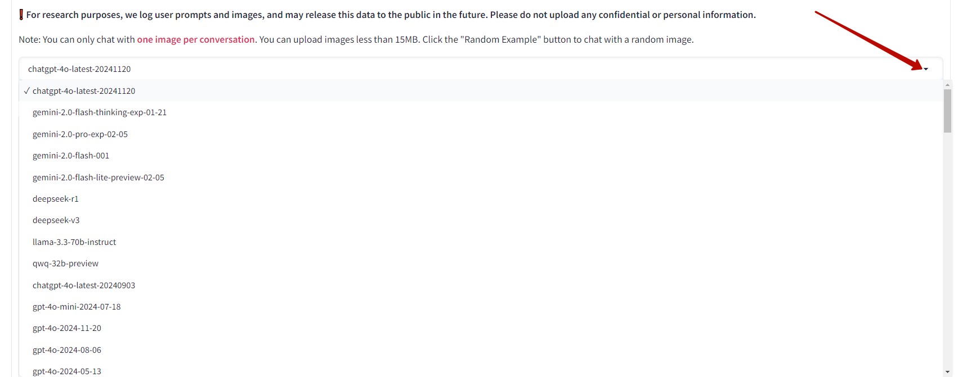The image size is (958, 377).
Task: Pick gemini-2.0-flash-001 in the model list
Action: [x=71, y=156]
